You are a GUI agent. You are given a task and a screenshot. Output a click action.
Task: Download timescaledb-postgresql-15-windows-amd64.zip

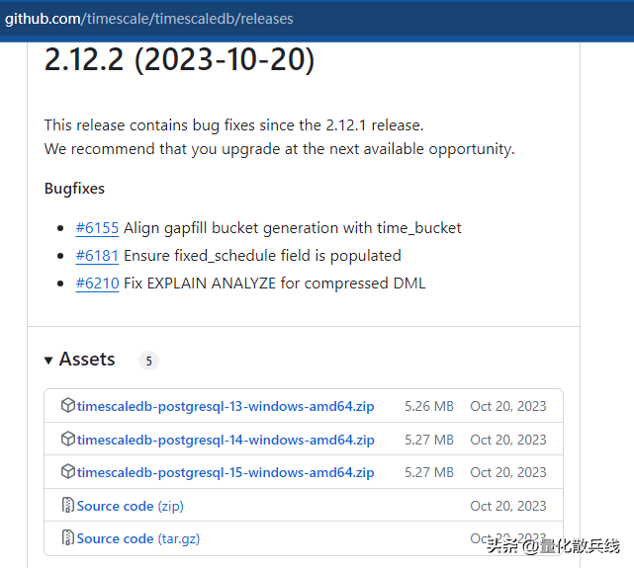coord(226,472)
